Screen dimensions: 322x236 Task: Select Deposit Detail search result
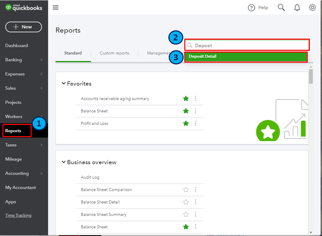pos(246,57)
